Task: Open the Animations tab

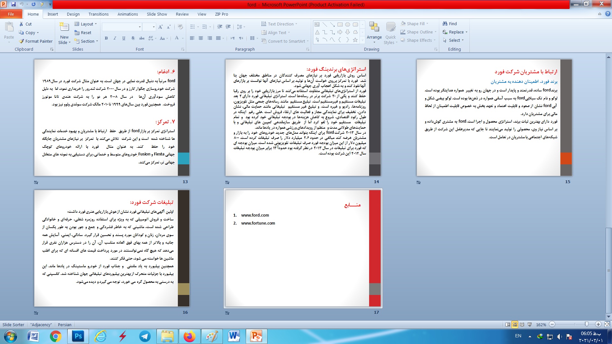Action: click(127, 14)
